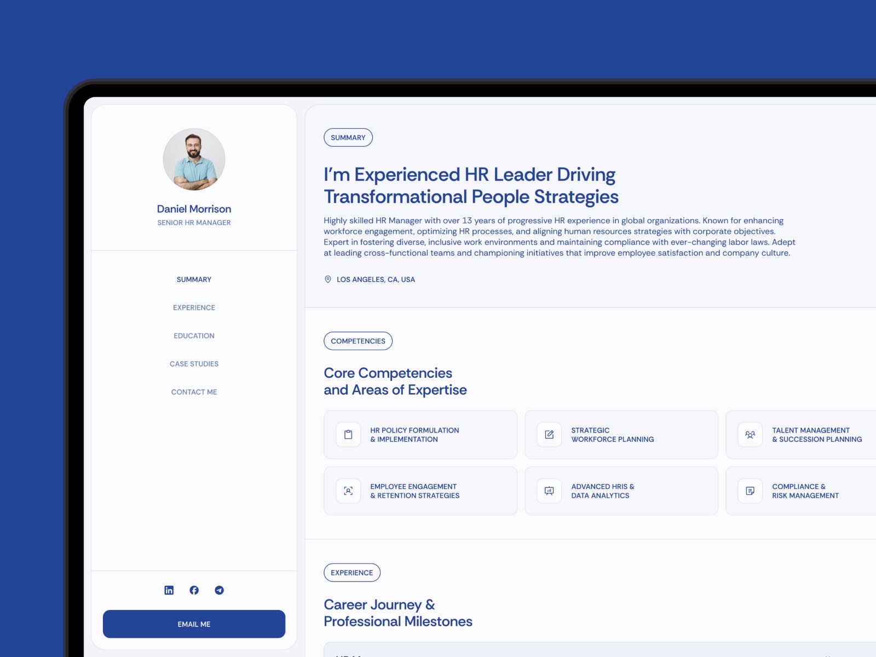Click the Strategic Workforce Planning edit icon

click(x=549, y=435)
